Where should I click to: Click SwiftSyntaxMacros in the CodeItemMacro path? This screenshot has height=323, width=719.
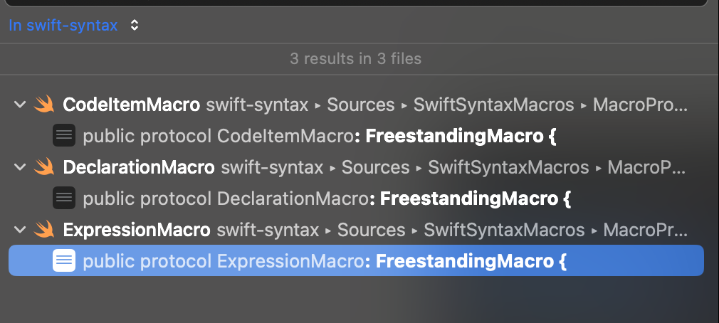(x=494, y=105)
